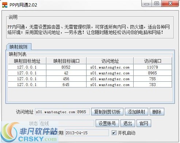Click 127.0.0.1 in the 8052 row
This screenshot has width=180, height=143.
coord(27,67)
